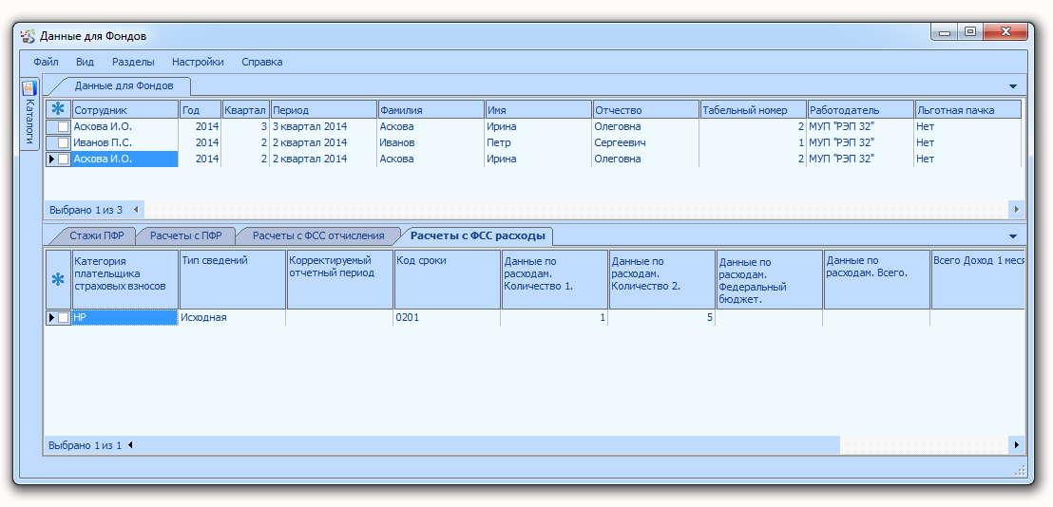This screenshot has height=507, width=1053.
Task: Tick the checkbox for selected Аскова И.О. 2 квартал row
Action: [x=63, y=159]
